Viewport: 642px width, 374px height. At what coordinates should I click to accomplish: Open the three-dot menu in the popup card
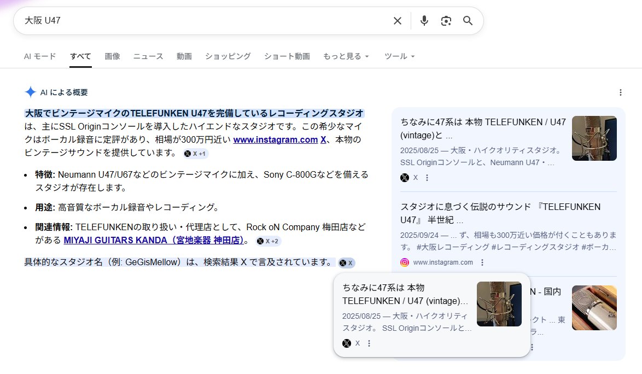[x=369, y=343]
